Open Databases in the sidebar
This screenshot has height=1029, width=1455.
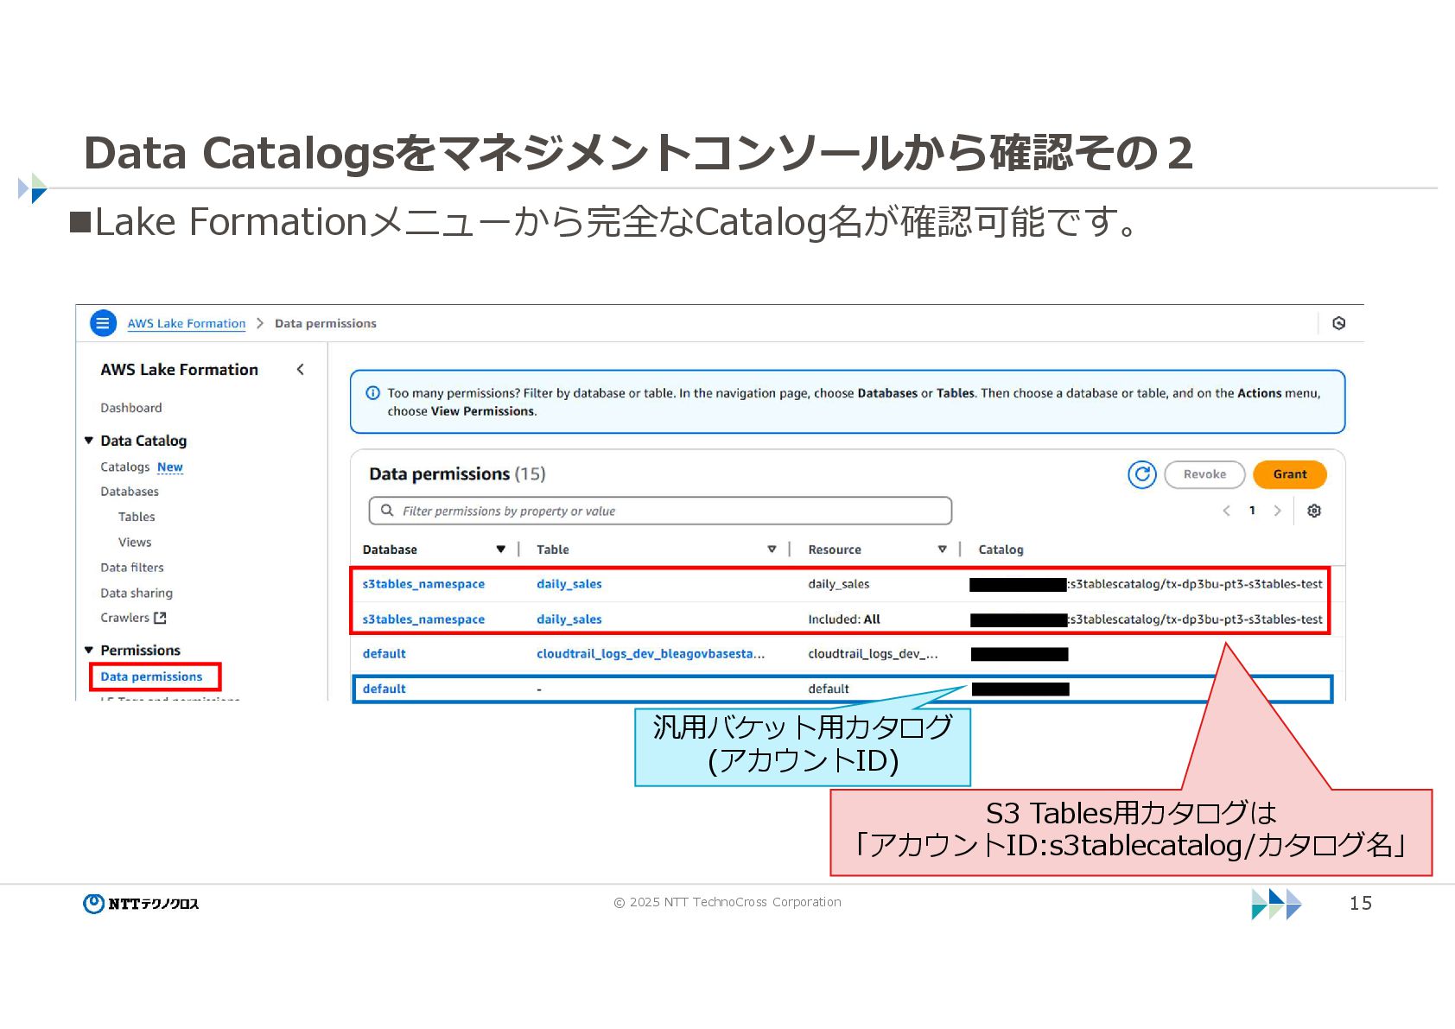pos(130,492)
